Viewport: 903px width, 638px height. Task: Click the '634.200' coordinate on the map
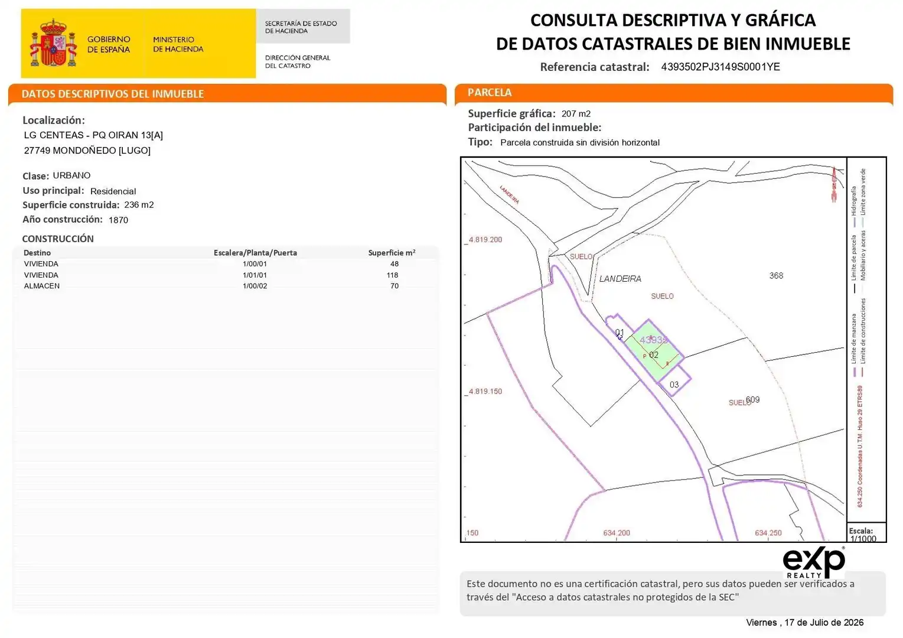617,533
